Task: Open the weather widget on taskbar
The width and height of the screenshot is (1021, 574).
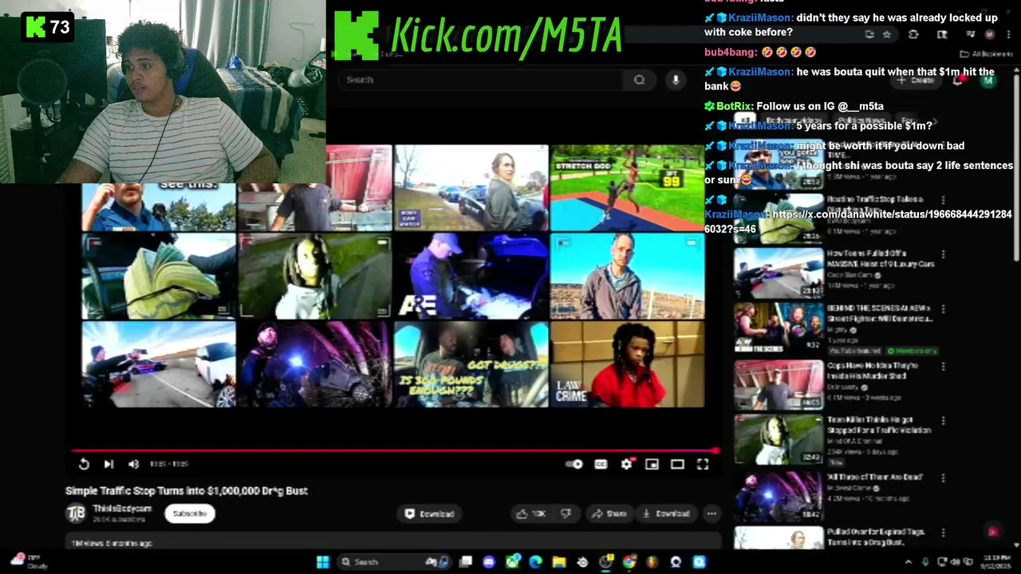Action: (28, 562)
